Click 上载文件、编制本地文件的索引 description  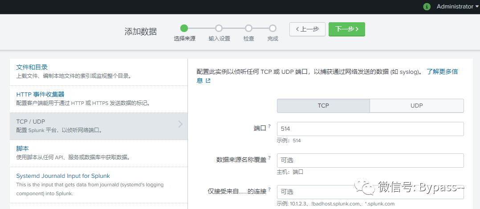[x=73, y=76]
